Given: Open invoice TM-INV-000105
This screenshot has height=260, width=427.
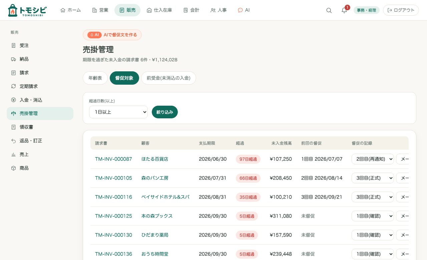Looking at the screenshot, I should click(113, 178).
